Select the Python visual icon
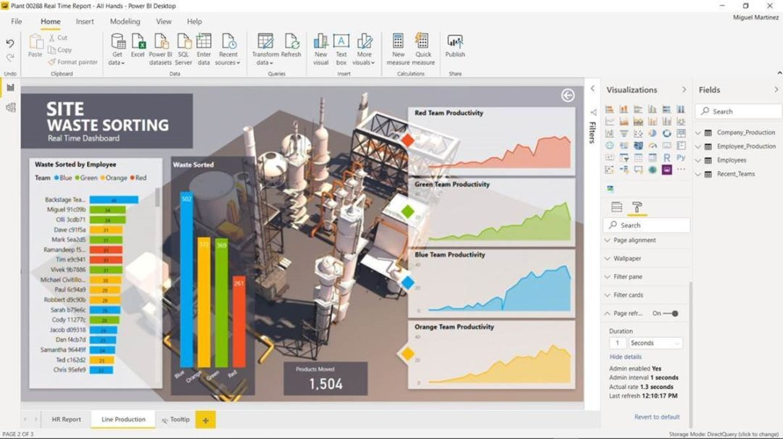 tap(681, 158)
